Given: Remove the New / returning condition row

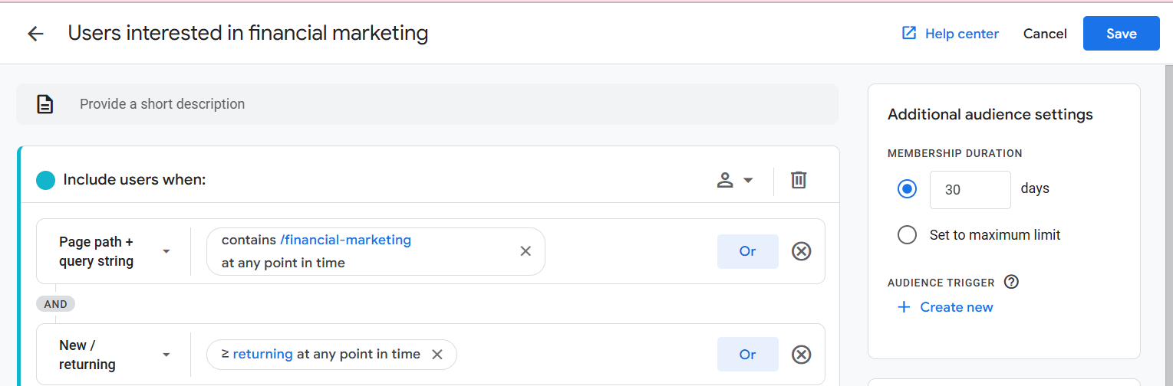Looking at the screenshot, I should point(802,355).
